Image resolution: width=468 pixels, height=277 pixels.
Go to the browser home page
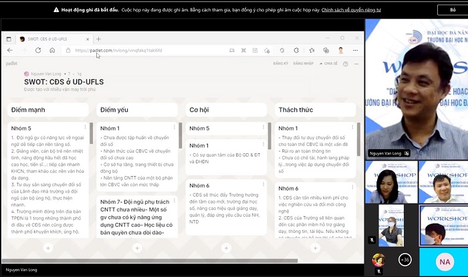coord(51,50)
